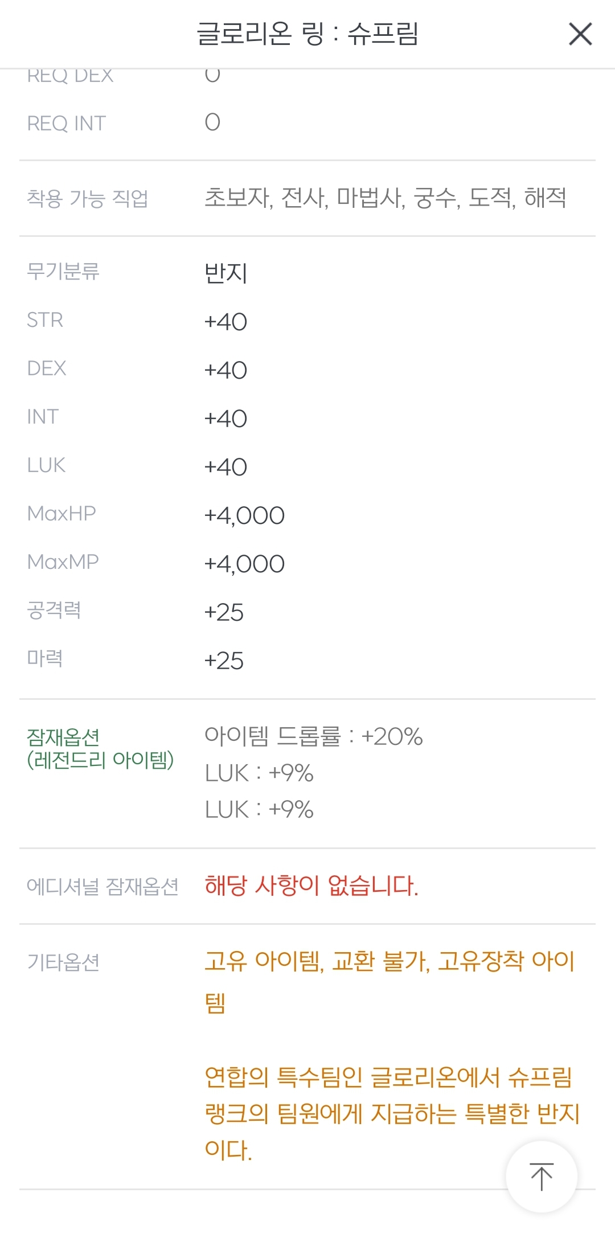The image size is (615, 1250).
Task: Tap the 무기분류 value 반지
Action: pyautogui.click(x=225, y=273)
